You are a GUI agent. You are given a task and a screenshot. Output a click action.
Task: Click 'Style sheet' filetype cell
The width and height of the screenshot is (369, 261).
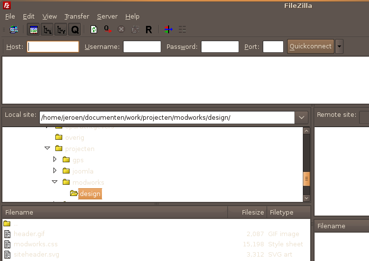(286, 244)
